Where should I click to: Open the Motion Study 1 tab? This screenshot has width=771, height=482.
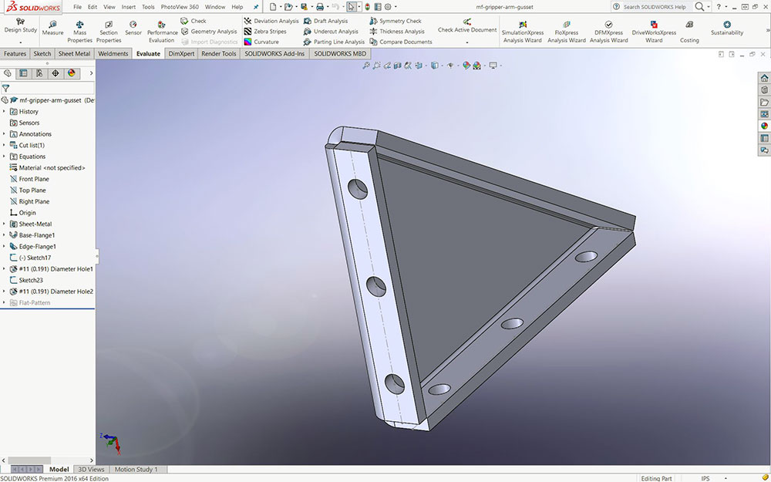click(x=136, y=469)
